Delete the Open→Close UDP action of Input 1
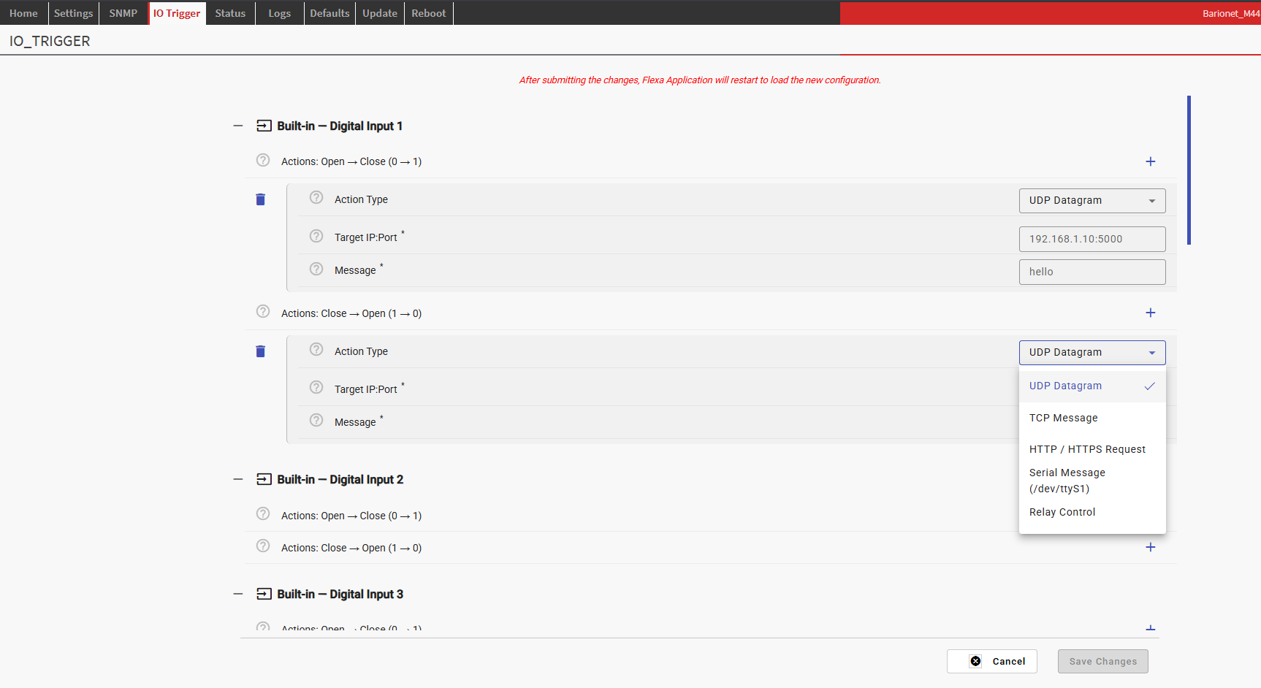This screenshot has height=688, width=1261. click(260, 199)
